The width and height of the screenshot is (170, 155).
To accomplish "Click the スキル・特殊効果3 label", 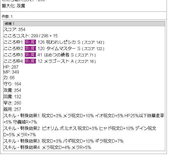I will click(x=22, y=141).
